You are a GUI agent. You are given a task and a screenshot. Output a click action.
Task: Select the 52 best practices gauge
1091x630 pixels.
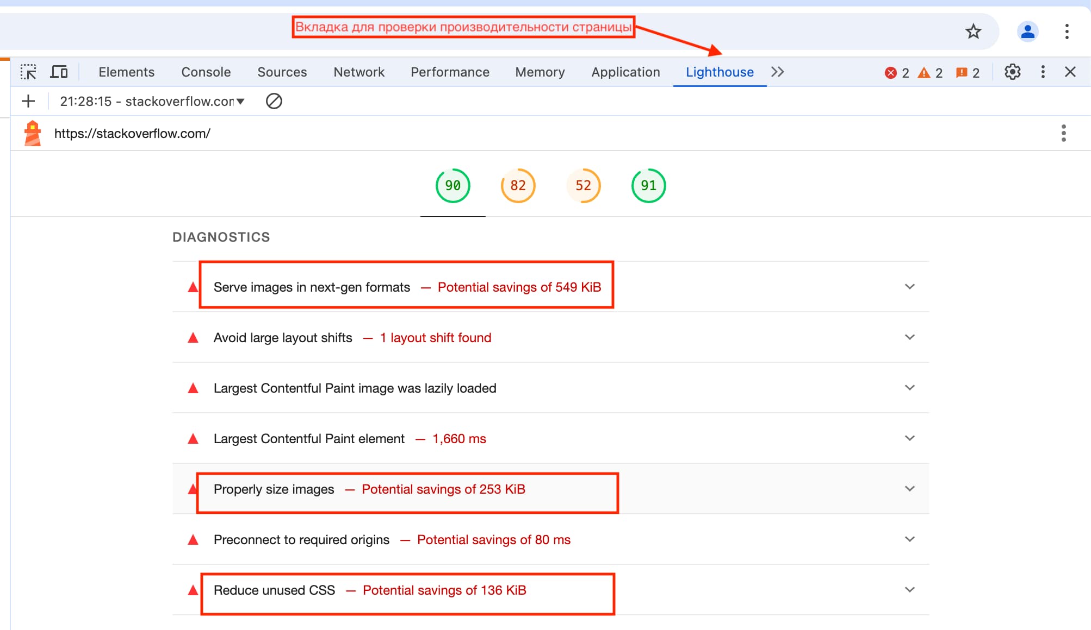point(583,186)
